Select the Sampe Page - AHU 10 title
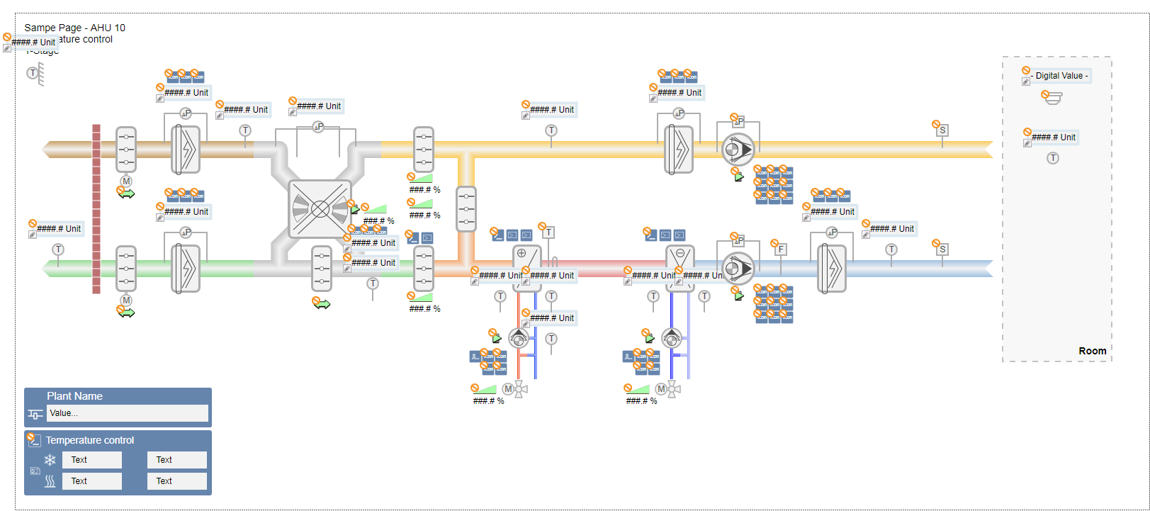 (74, 28)
